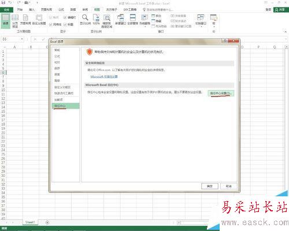Select Add-ins (加载项) category in options
Screen dimensions: 289x231
pos(65,100)
